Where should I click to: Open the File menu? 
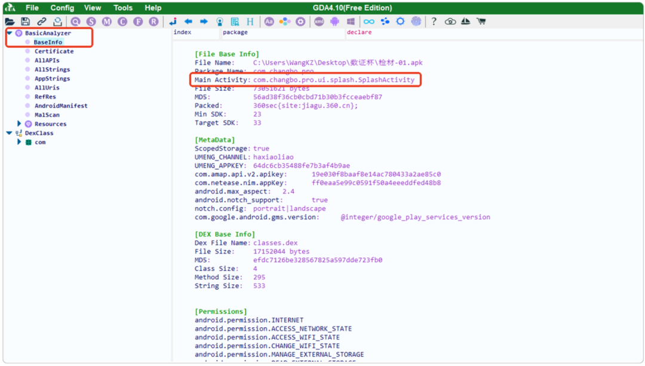pyautogui.click(x=32, y=8)
